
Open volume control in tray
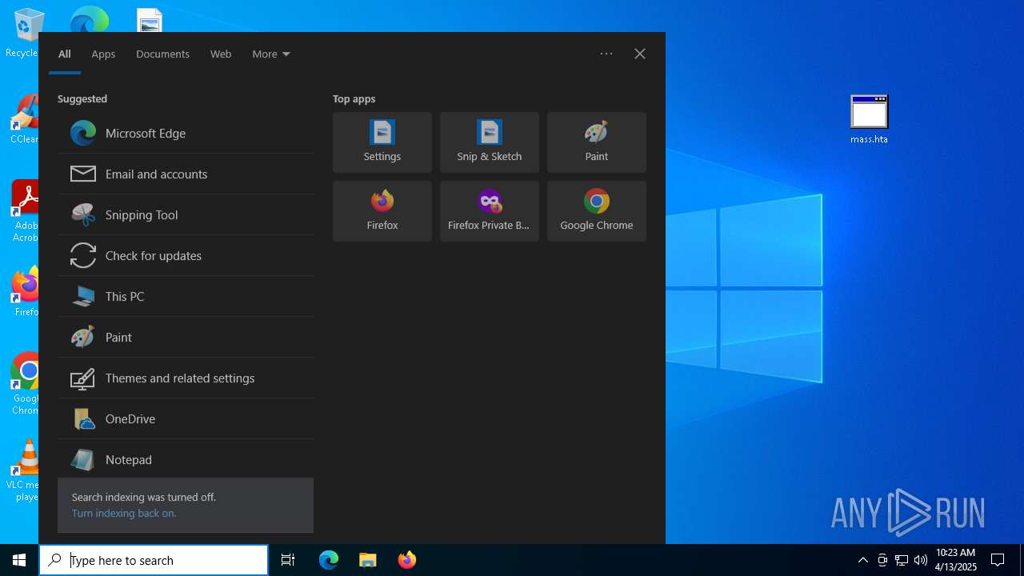[920, 560]
